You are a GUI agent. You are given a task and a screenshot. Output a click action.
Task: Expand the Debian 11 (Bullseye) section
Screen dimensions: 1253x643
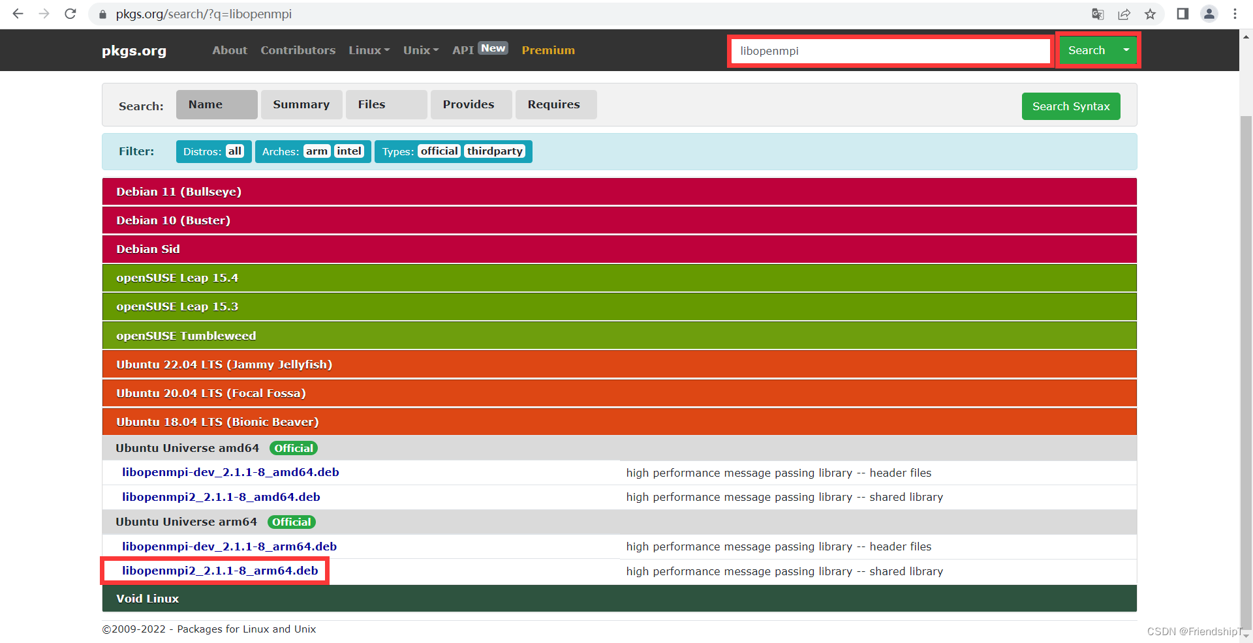pyautogui.click(x=619, y=192)
